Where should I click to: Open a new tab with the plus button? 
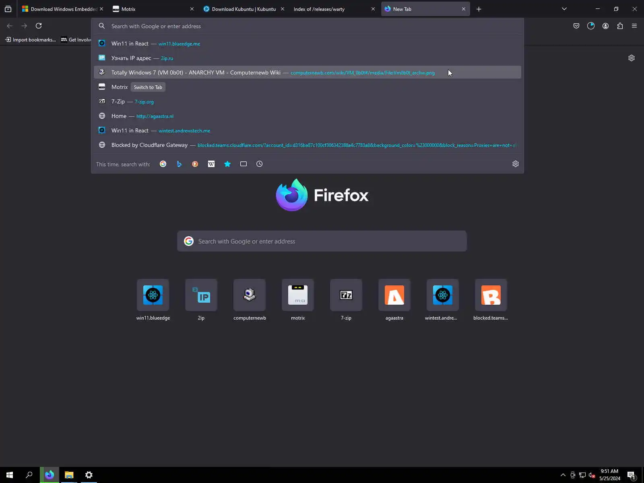(x=479, y=9)
